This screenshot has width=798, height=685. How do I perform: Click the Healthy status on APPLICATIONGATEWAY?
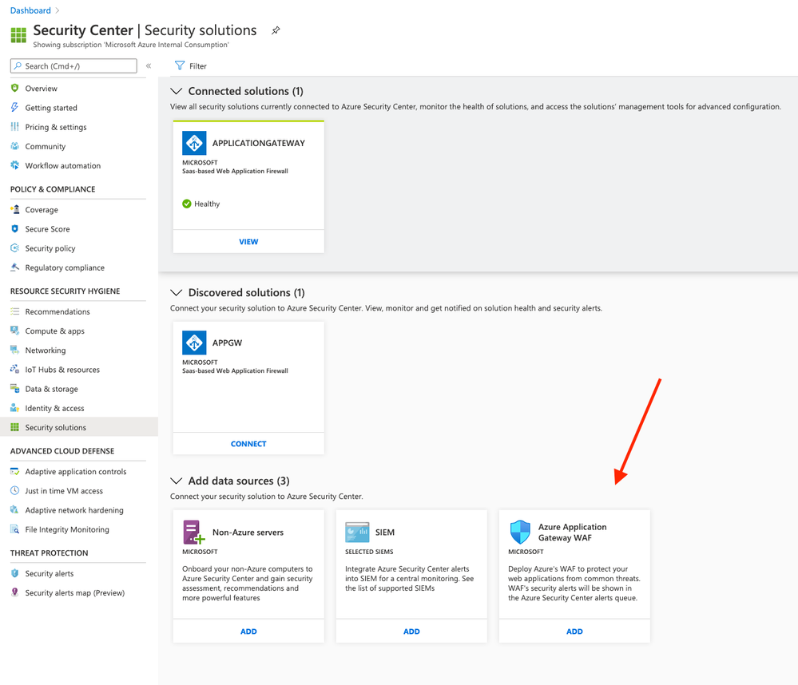click(x=201, y=204)
